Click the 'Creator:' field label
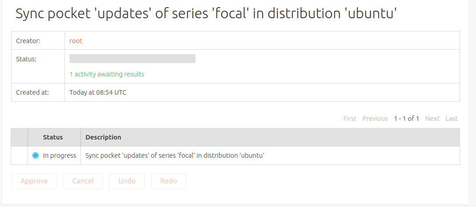Image resolution: width=476 pixels, height=207 pixels. click(28, 41)
